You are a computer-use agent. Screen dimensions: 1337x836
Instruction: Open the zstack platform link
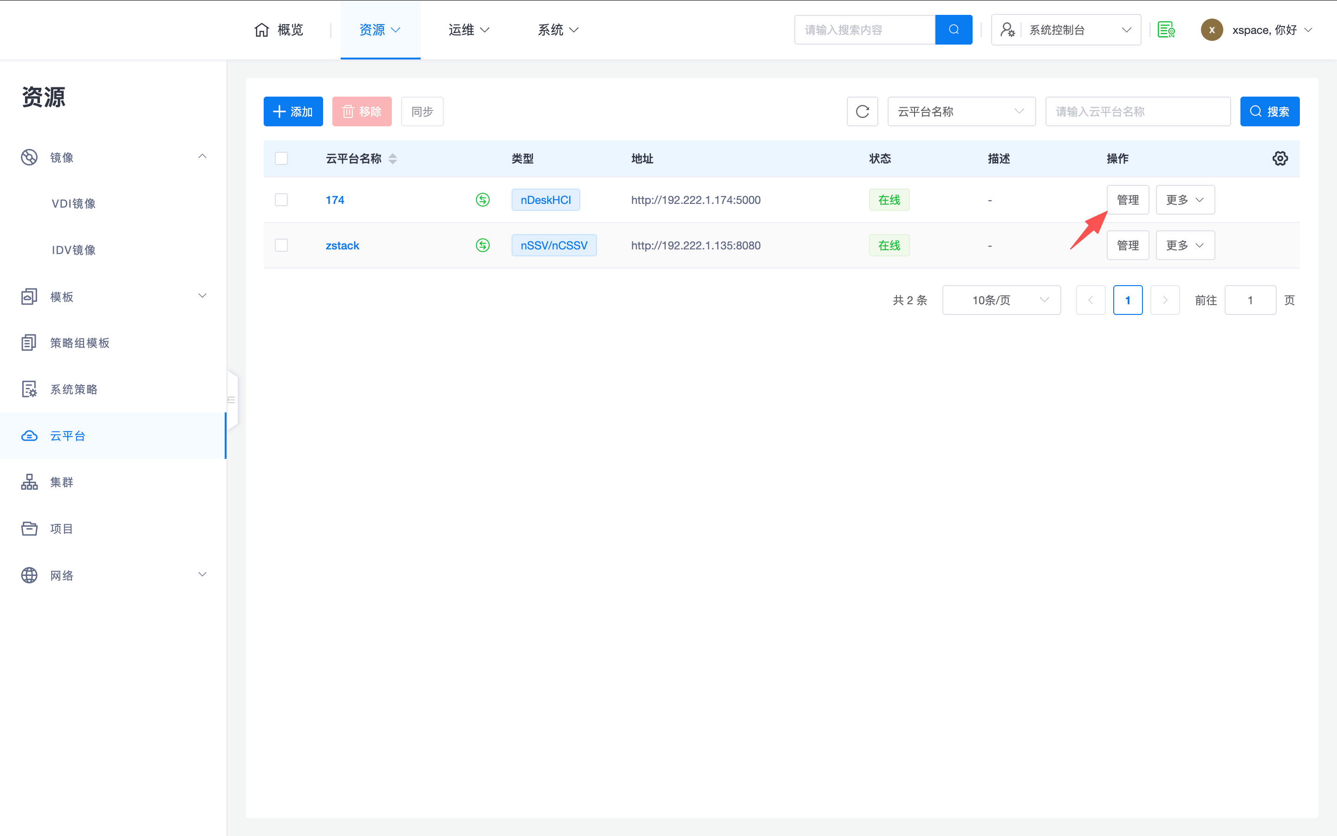[342, 246]
